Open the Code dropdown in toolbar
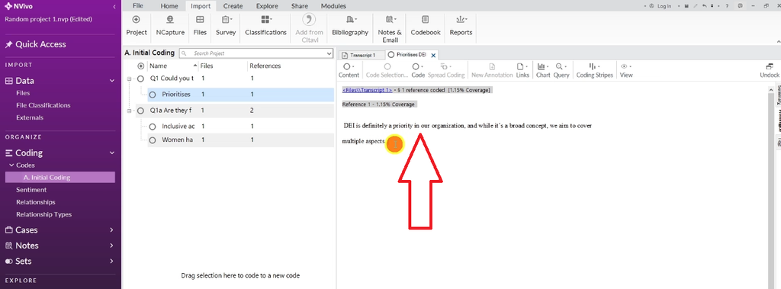Image resolution: width=781 pixels, height=289 pixels. (x=418, y=70)
